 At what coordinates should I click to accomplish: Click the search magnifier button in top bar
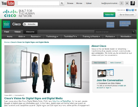click(62, 3)
